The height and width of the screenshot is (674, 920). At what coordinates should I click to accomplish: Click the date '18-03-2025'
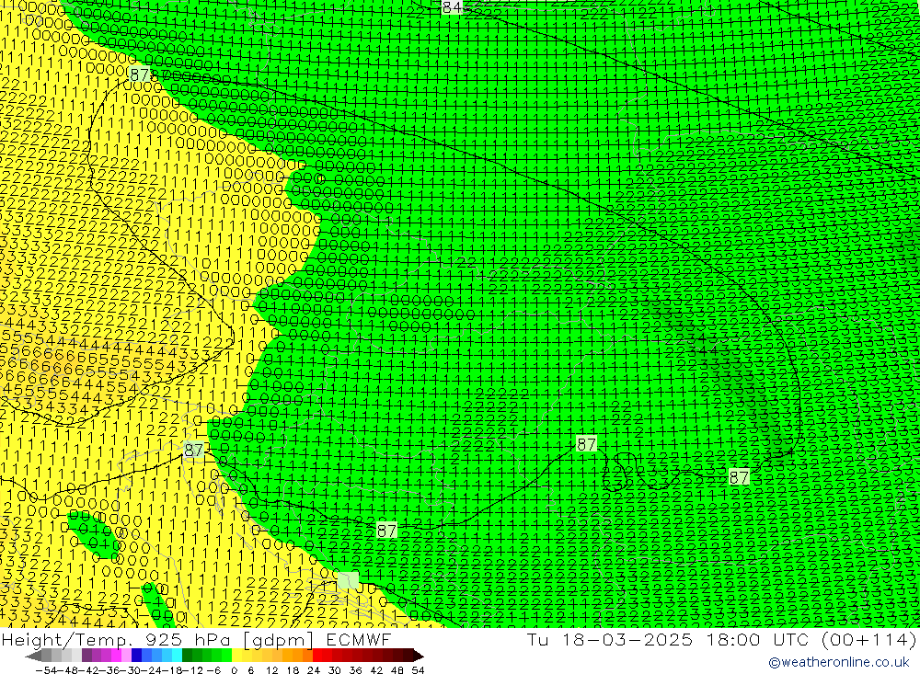click(627, 640)
